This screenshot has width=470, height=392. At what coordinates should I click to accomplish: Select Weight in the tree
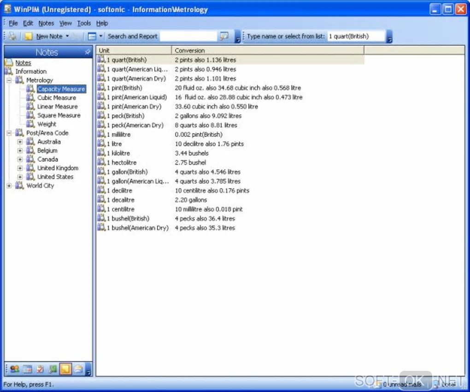tap(47, 124)
